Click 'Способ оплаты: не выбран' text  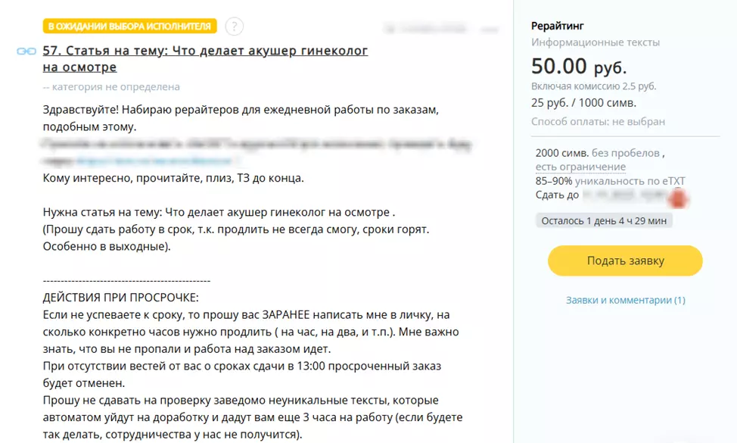pos(598,121)
